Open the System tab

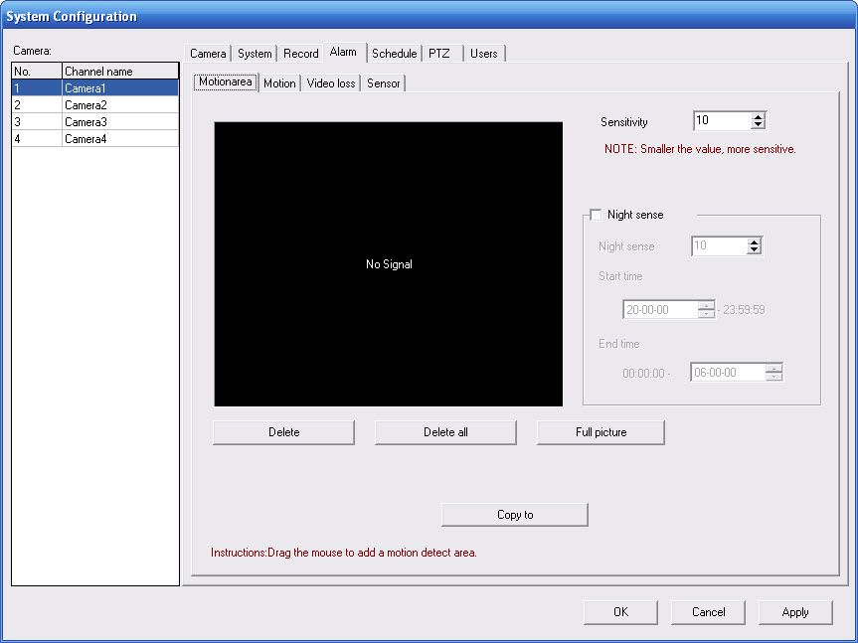point(255,54)
